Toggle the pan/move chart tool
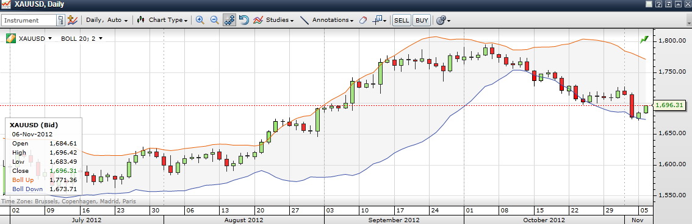 tap(229, 20)
